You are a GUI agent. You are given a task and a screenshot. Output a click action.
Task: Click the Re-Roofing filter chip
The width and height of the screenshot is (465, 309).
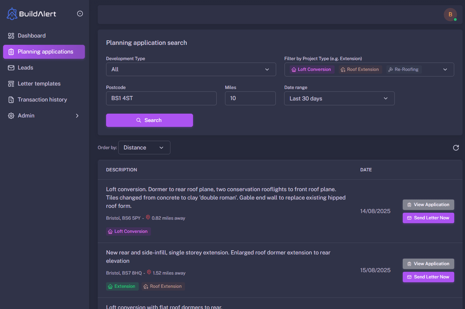[x=403, y=70]
